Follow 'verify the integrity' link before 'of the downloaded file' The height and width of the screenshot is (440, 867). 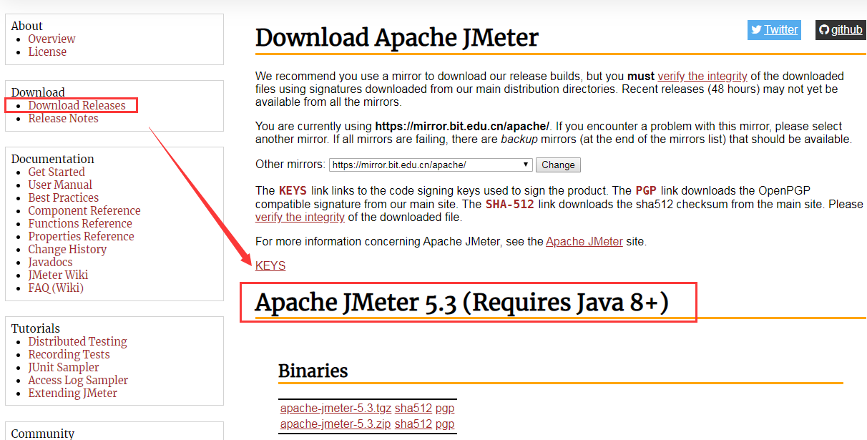pos(300,217)
